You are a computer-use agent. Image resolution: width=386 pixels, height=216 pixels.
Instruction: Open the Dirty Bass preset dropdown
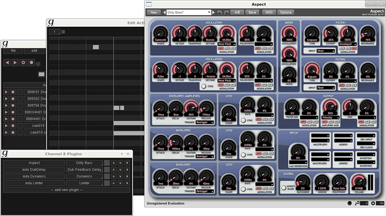[x=188, y=12]
